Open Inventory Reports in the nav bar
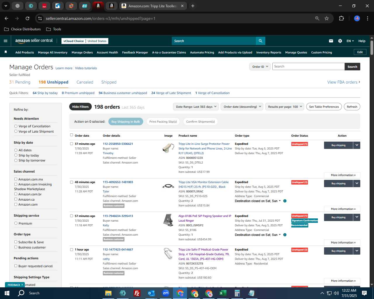Screen dimensions: 374x299 point(269,53)
